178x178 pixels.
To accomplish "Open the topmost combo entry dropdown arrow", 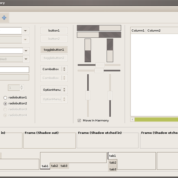I will (25, 31).
